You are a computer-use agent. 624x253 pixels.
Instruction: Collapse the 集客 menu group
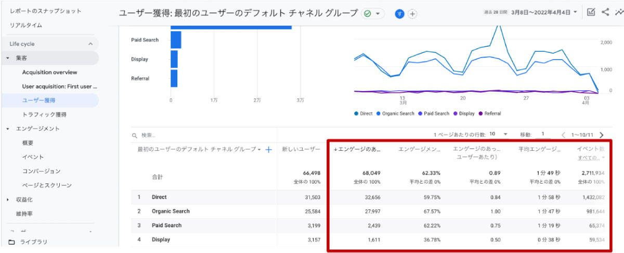(8, 58)
